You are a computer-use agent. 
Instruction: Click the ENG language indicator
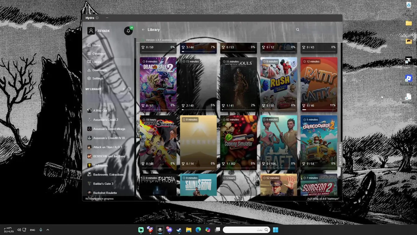[33, 230]
